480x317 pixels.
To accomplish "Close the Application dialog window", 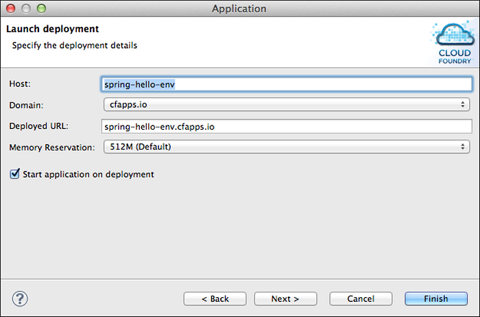I will click(10, 9).
